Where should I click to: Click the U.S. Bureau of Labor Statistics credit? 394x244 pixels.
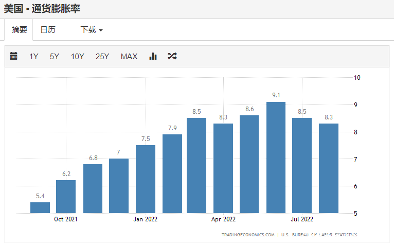tap(319, 235)
